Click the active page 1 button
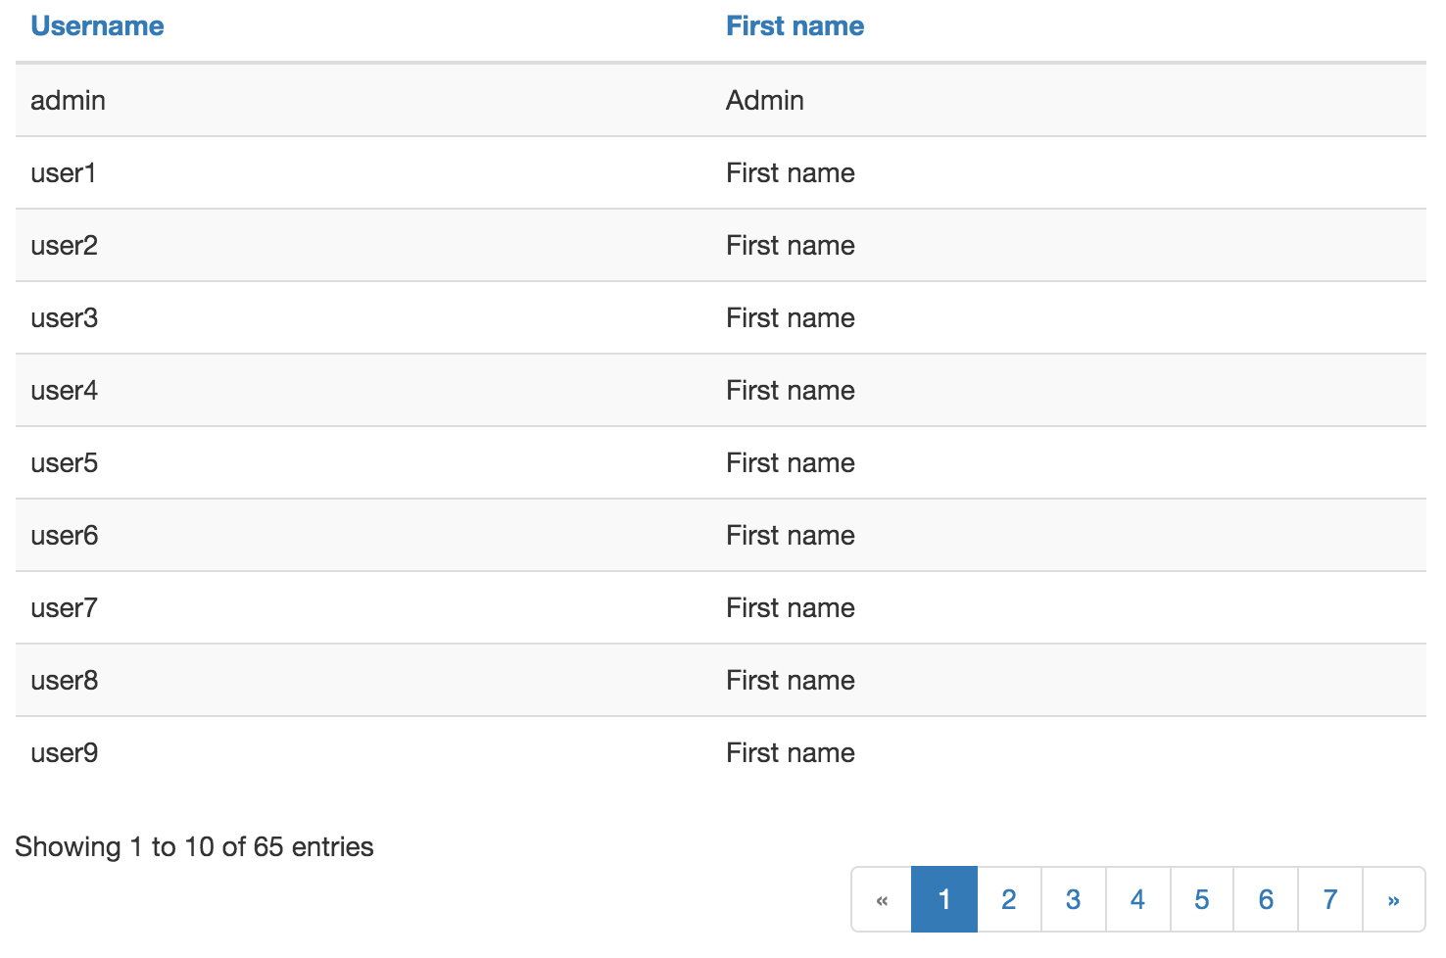This screenshot has width=1446, height=958. [x=944, y=899]
